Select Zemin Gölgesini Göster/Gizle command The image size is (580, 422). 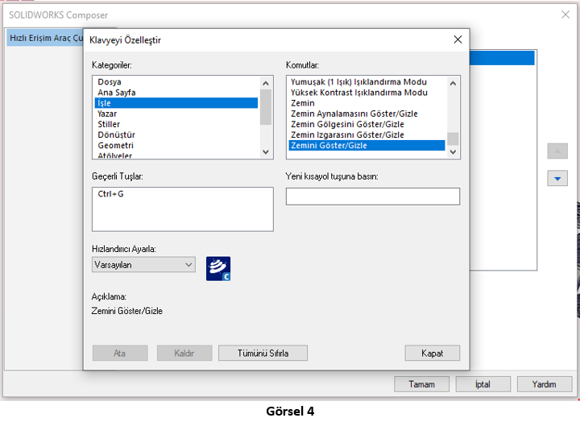pyautogui.click(x=347, y=125)
